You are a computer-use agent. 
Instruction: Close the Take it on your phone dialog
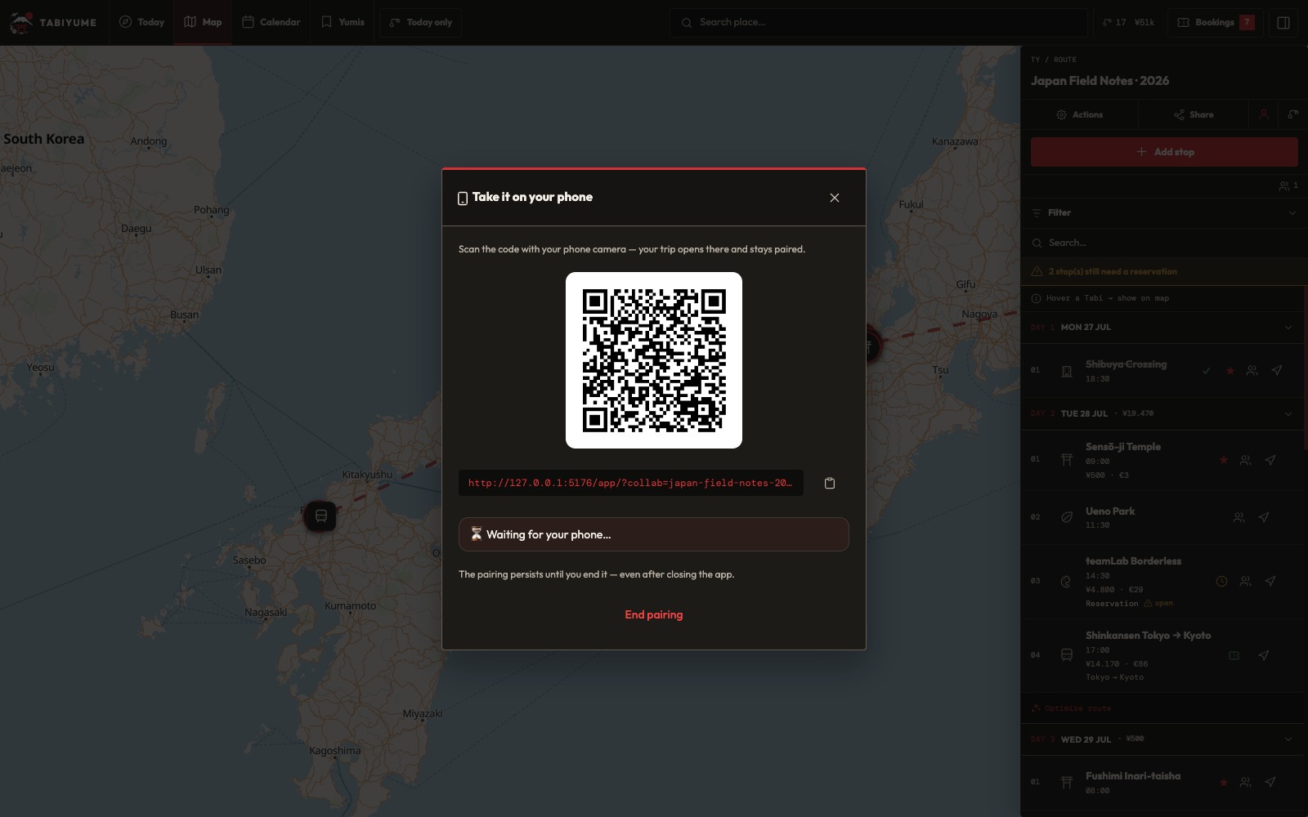click(x=835, y=198)
